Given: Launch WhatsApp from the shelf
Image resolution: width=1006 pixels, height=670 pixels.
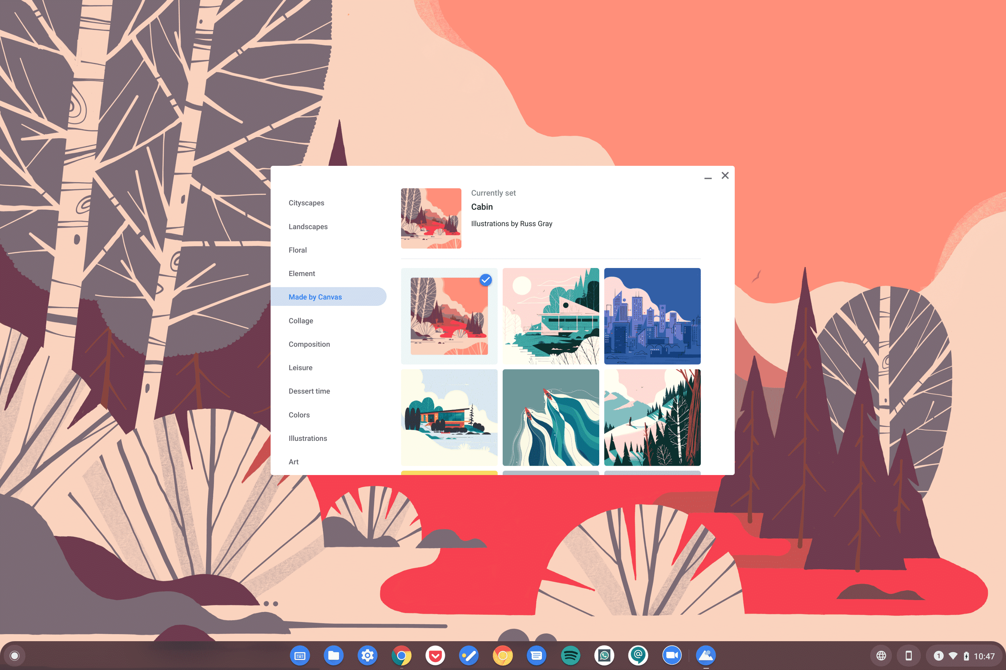Looking at the screenshot, I should [604, 655].
